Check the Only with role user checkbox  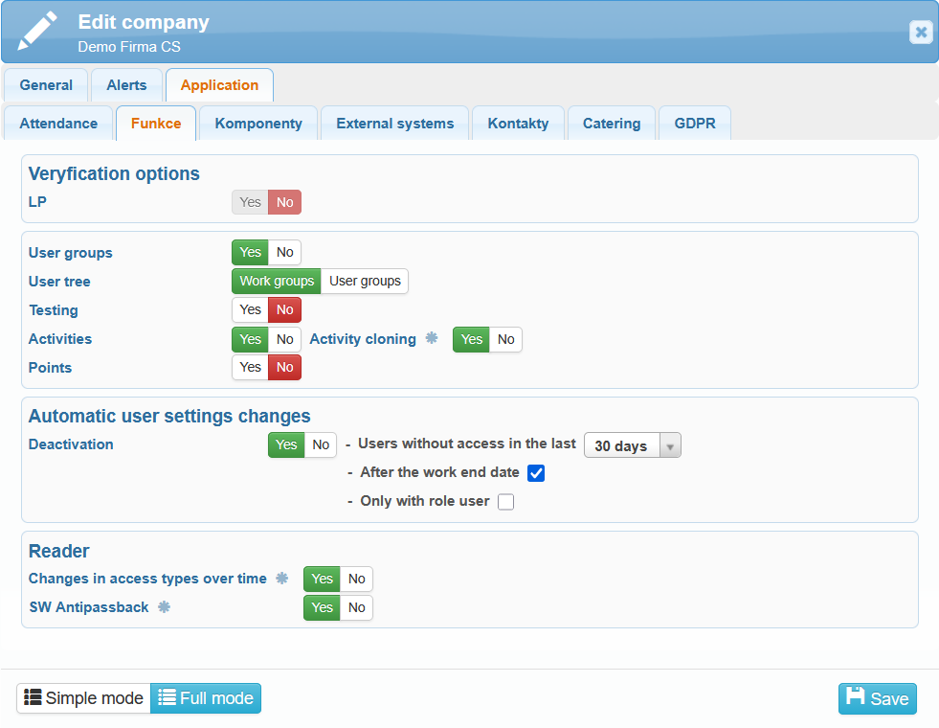505,502
